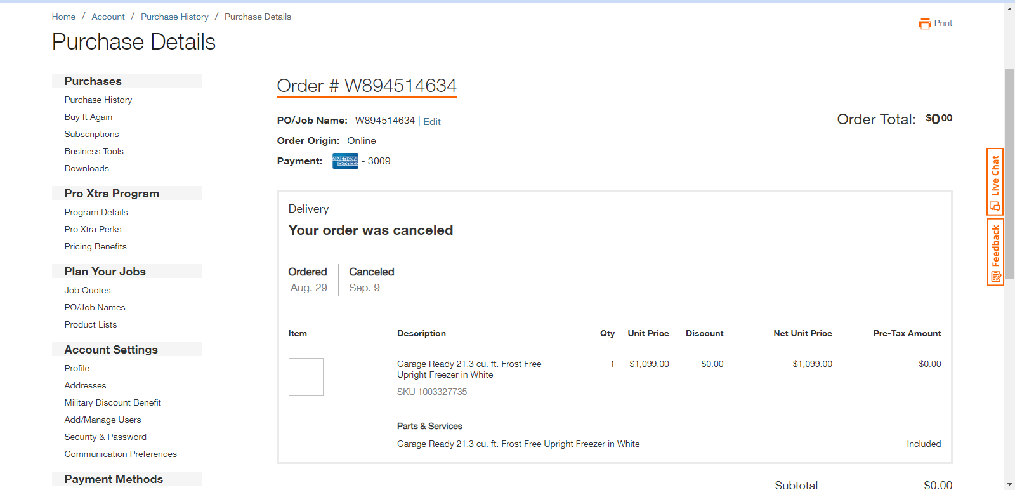Click the Print printer icon

925,23
